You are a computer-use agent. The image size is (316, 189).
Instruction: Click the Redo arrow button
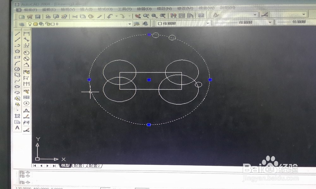point(123,16)
